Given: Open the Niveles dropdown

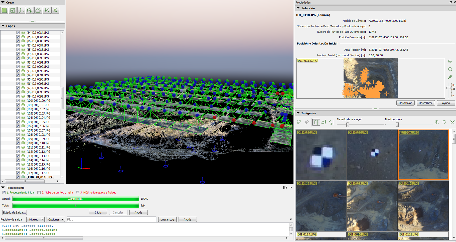Looking at the screenshot, I should pos(36,219).
